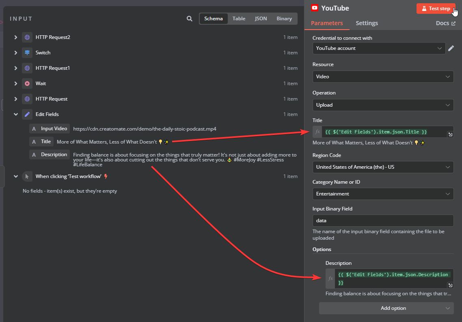This screenshot has height=322, width=462.
Task: Click the '1 item' count for HTTP Request2
Action: coord(290,37)
